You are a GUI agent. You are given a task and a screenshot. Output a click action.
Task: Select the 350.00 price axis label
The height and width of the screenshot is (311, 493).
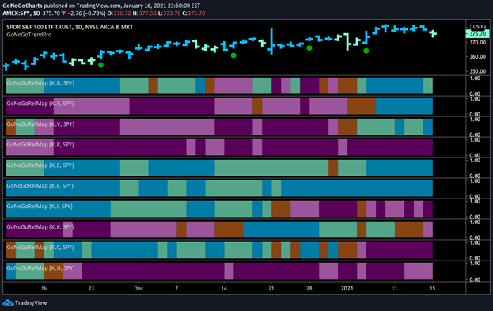point(478,71)
